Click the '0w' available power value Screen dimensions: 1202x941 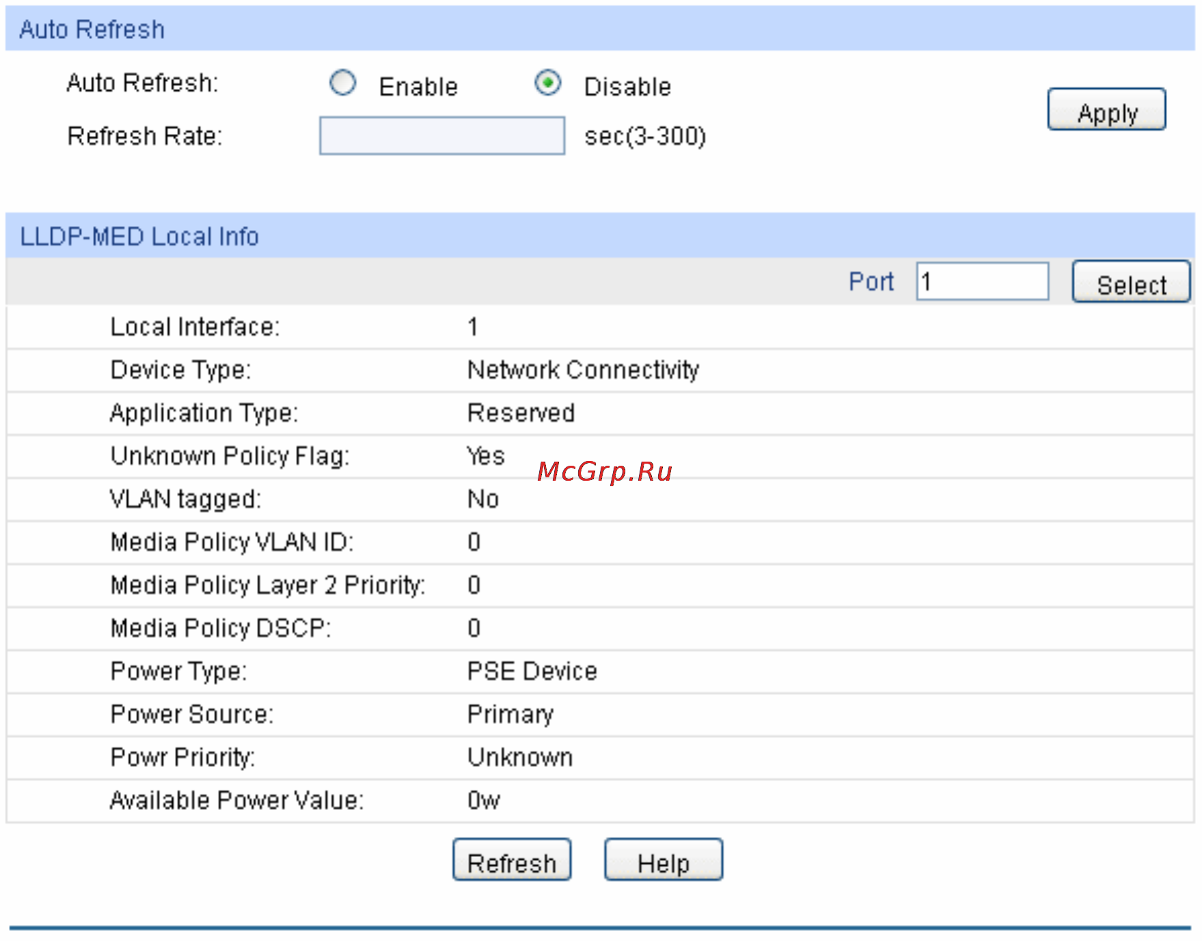[x=484, y=800]
